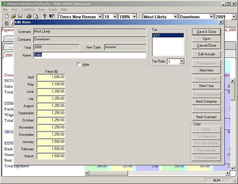Expand the Downtown company dropdown
This screenshot has height=184, width=238.
pyautogui.click(x=211, y=17)
